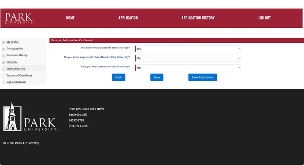This screenshot has height=165, width=304.
Task: Click the '(816) 741-2000' phone number
Action: click(78, 126)
